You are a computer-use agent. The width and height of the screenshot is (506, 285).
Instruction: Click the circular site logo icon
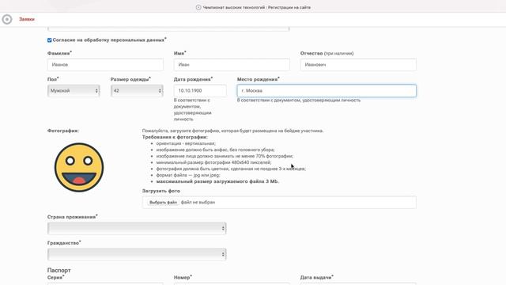tap(7, 19)
